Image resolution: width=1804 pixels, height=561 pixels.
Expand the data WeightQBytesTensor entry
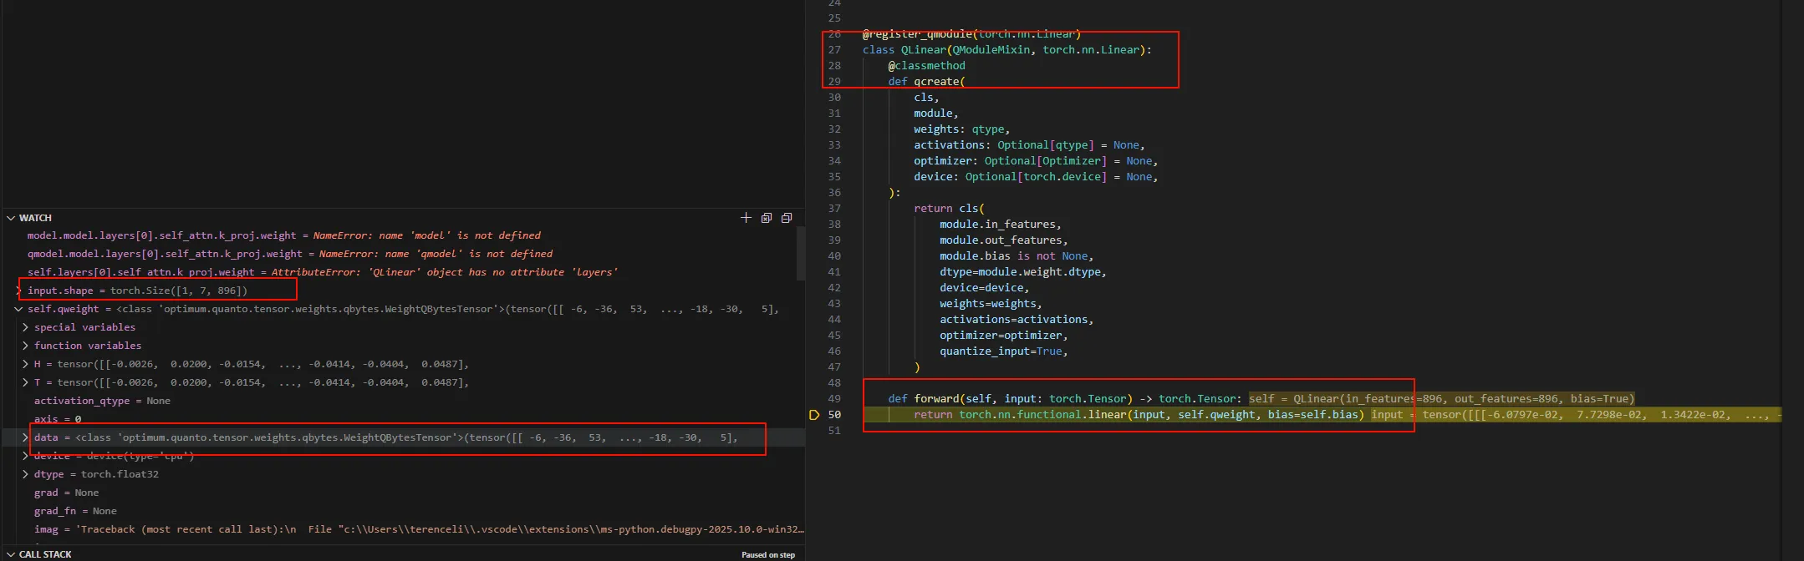(25, 437)
